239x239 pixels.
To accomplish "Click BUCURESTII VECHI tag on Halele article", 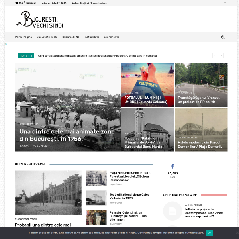I will click(x=188, y=137).
